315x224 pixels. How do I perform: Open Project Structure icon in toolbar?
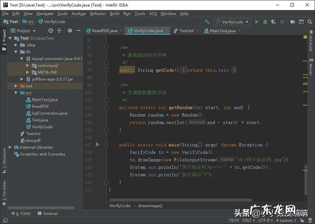(293, 22)
